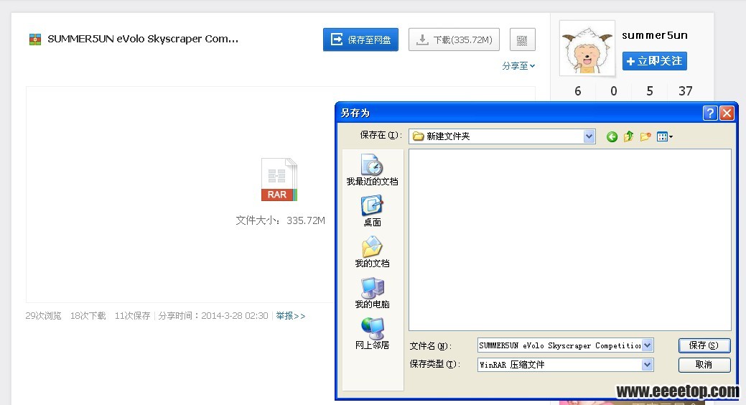Image resolution: width=746 pixels, height=405 pixels.
Task: Click the 18次下载 download count text
Action: pos(88,315)
